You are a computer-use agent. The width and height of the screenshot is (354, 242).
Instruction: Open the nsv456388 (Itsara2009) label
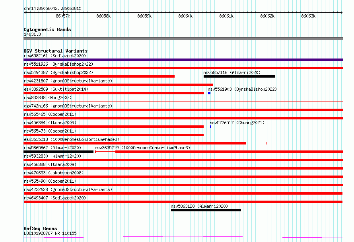[x=50, y=164]
